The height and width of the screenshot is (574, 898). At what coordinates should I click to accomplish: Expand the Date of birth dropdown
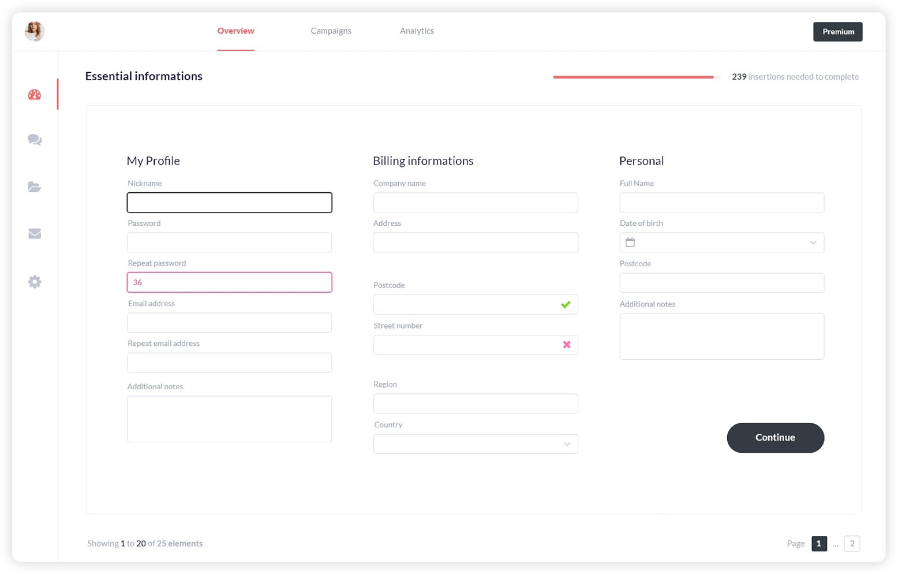coord(813,243)
